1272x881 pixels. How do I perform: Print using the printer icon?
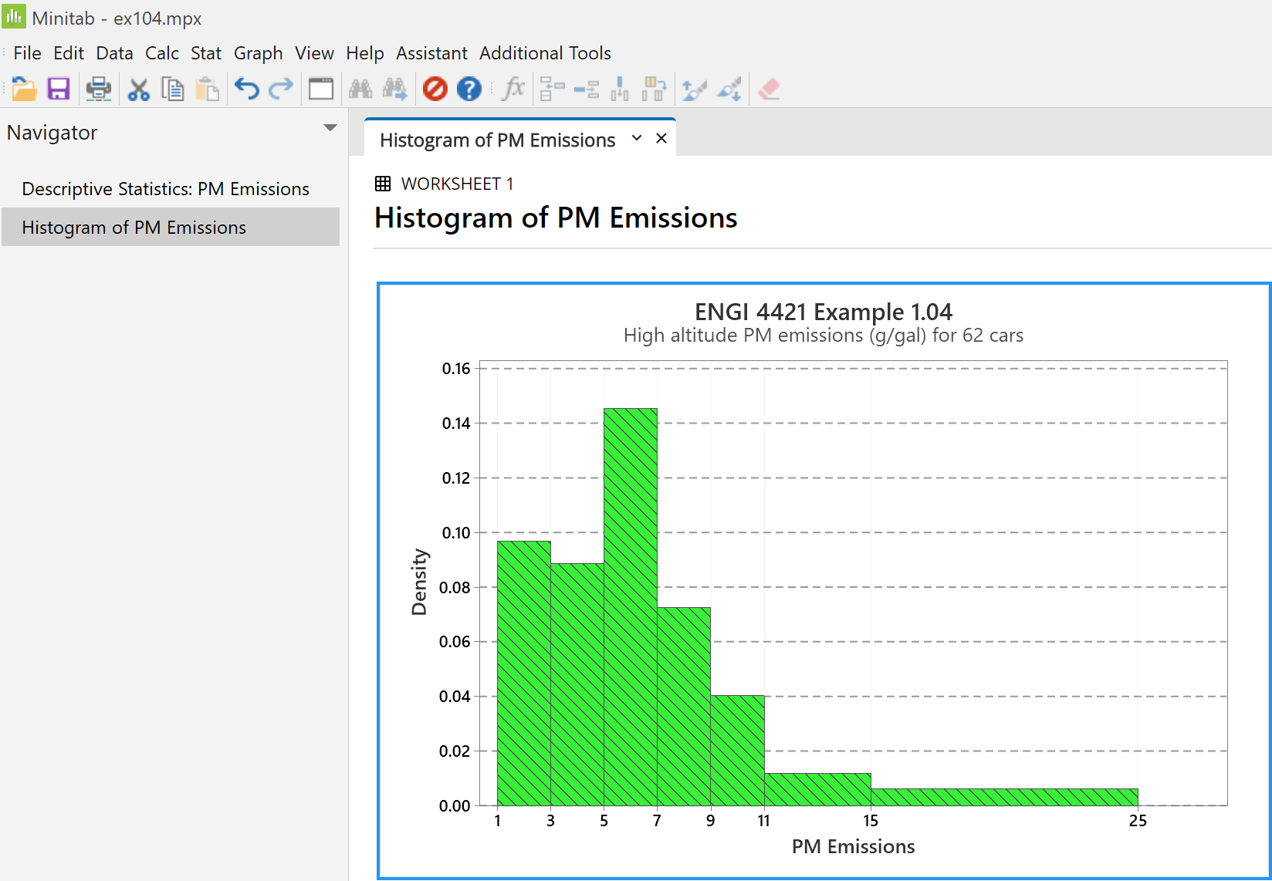pos(98,89)
